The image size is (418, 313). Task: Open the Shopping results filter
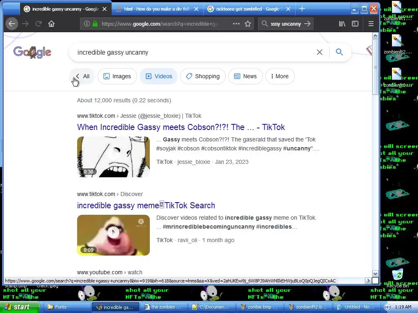click(203, 76)
